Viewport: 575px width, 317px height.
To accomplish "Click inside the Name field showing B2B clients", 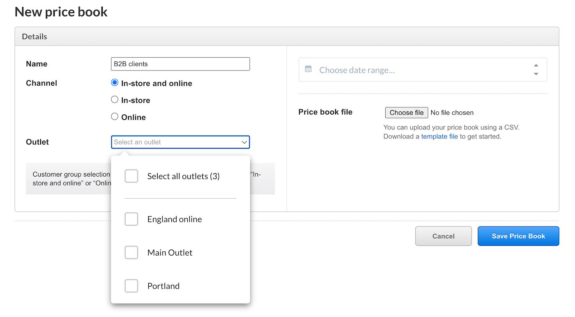I will [180, 64].
